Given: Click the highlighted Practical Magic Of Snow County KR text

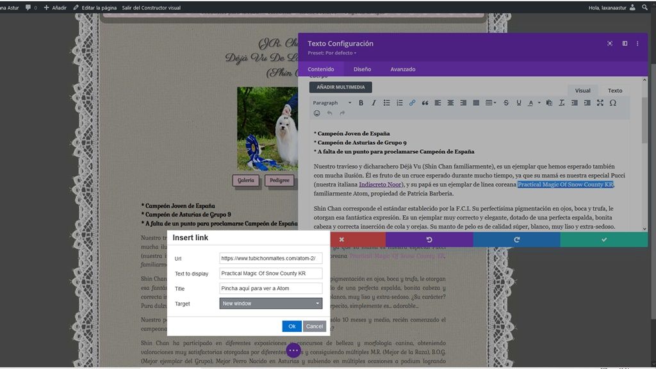Looking at the screenshot, I should click(565, 184).
